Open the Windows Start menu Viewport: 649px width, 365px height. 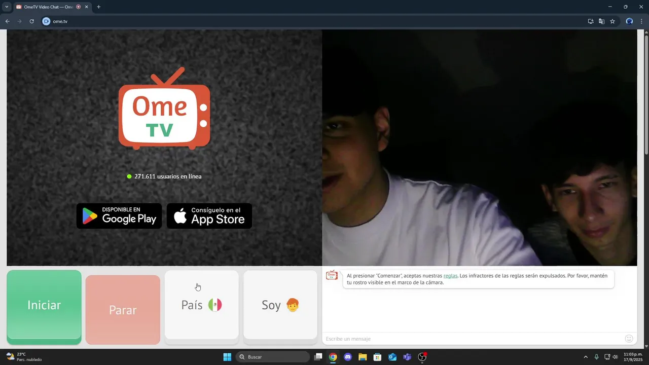coord(227,357)
